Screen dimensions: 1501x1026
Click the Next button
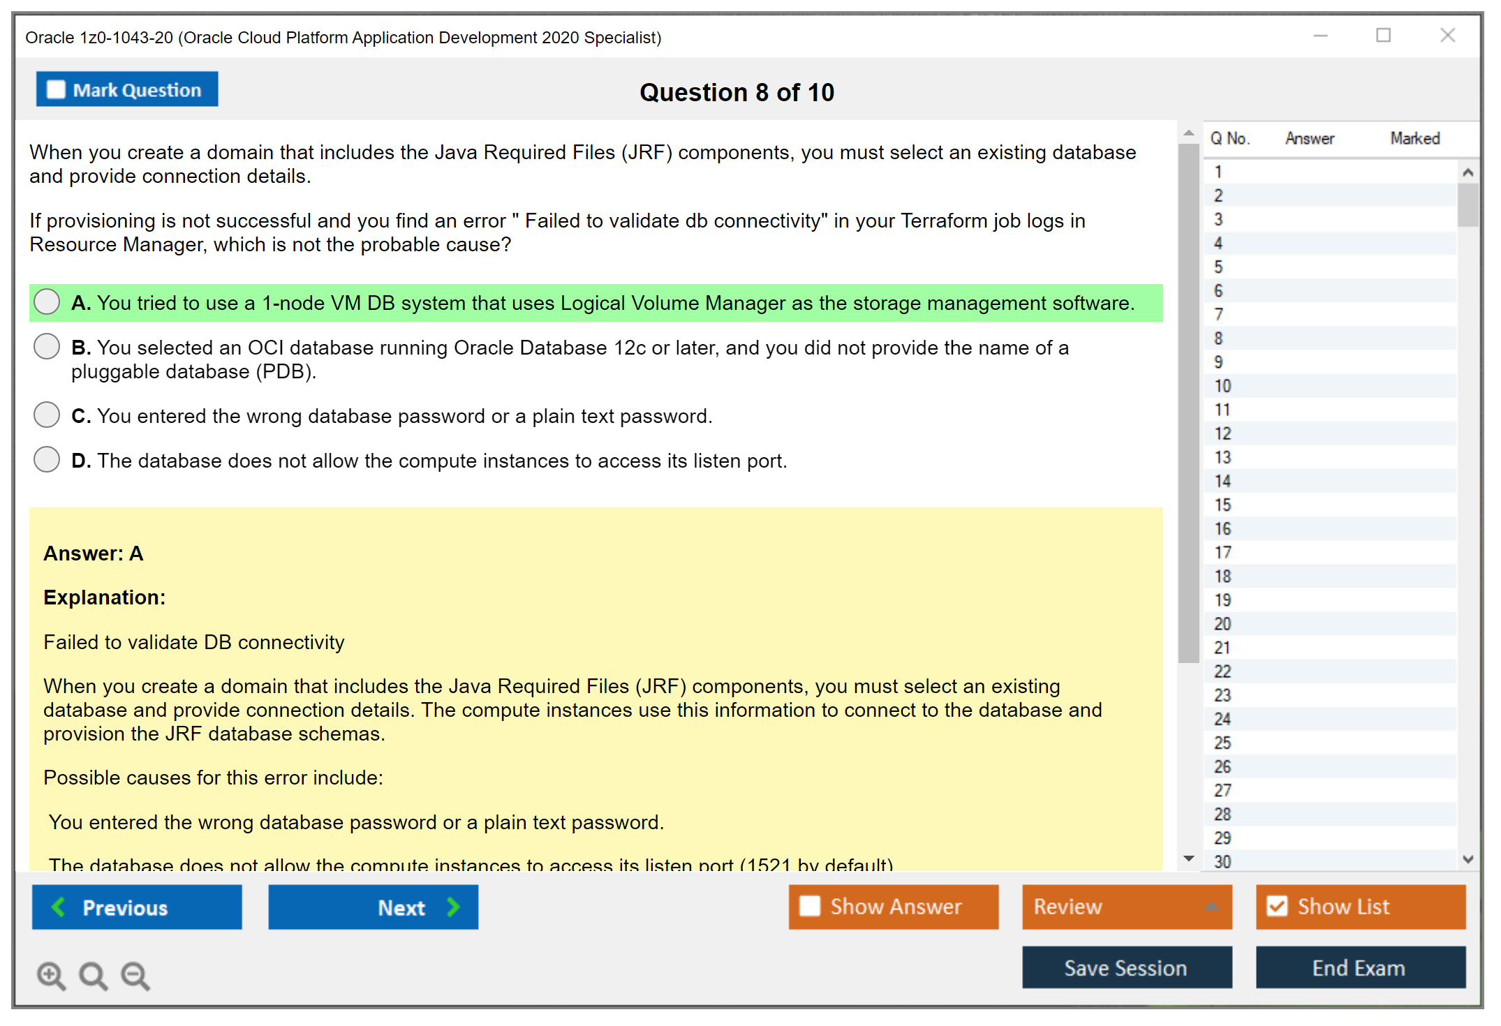[x=373, y=907]
